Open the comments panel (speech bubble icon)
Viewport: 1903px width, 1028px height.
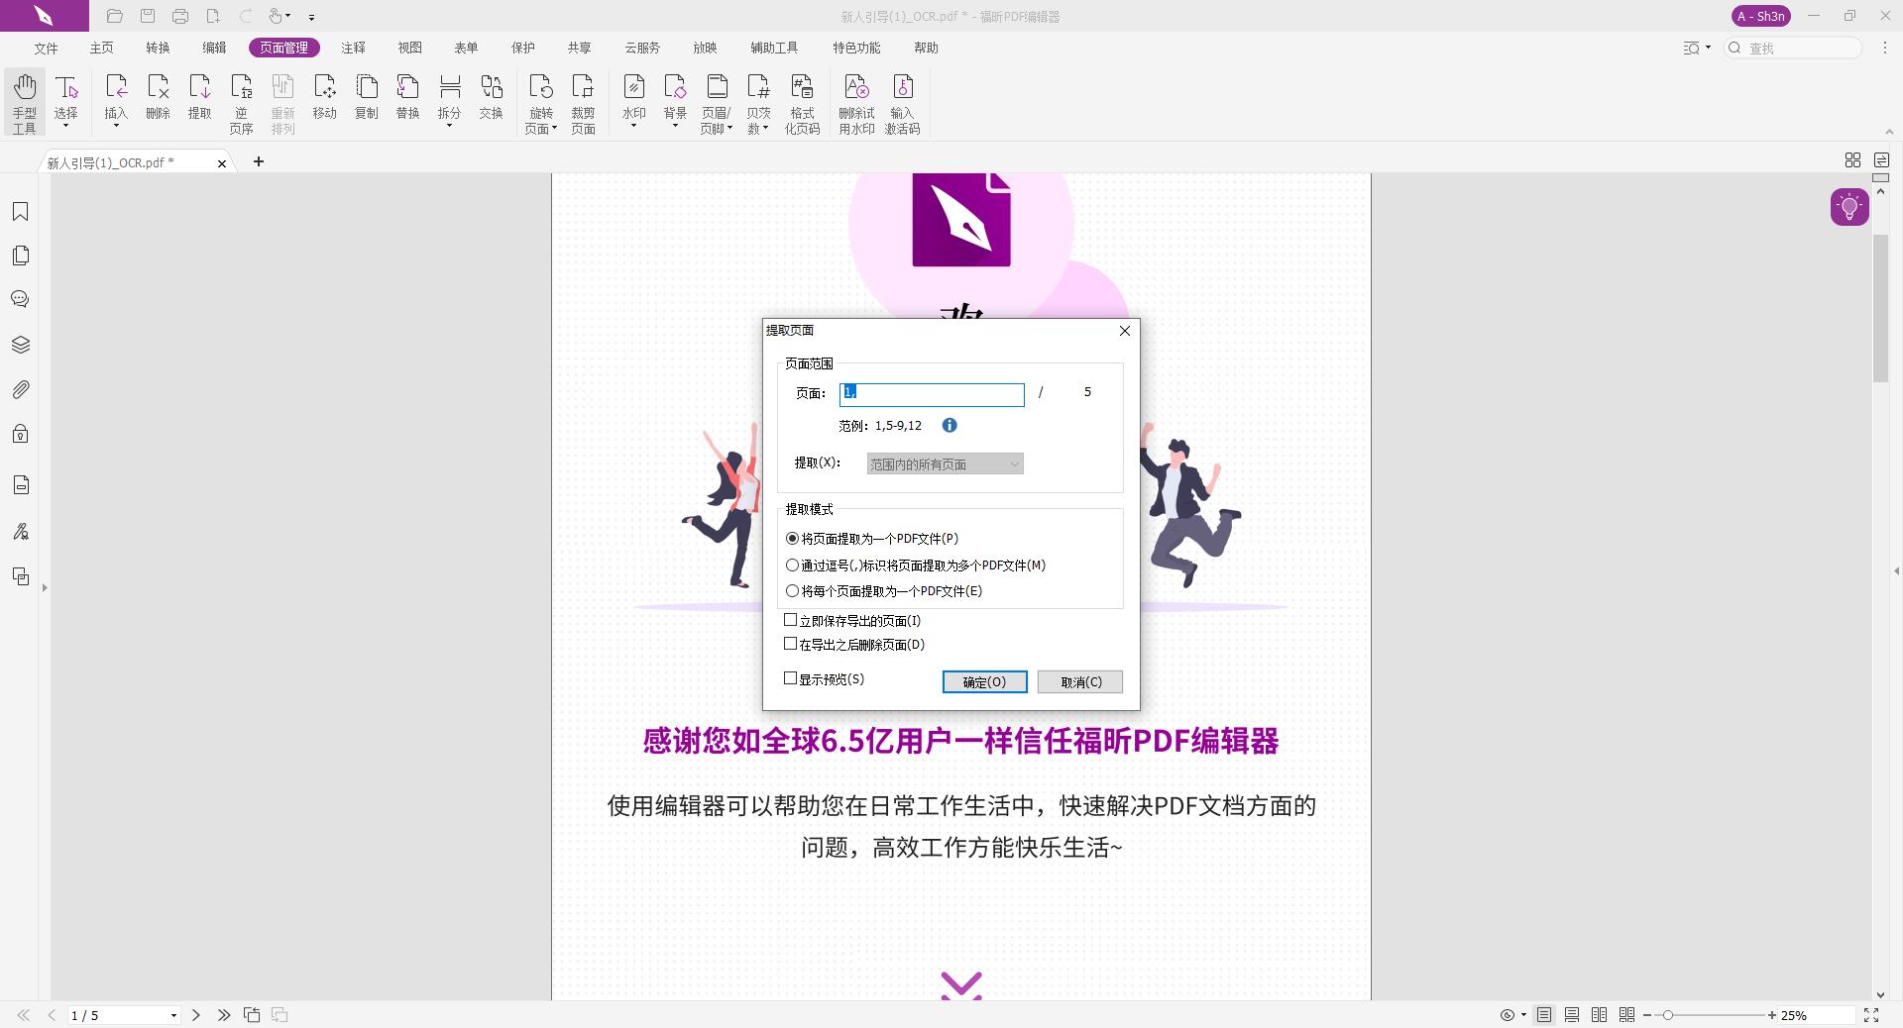[20, 298]
